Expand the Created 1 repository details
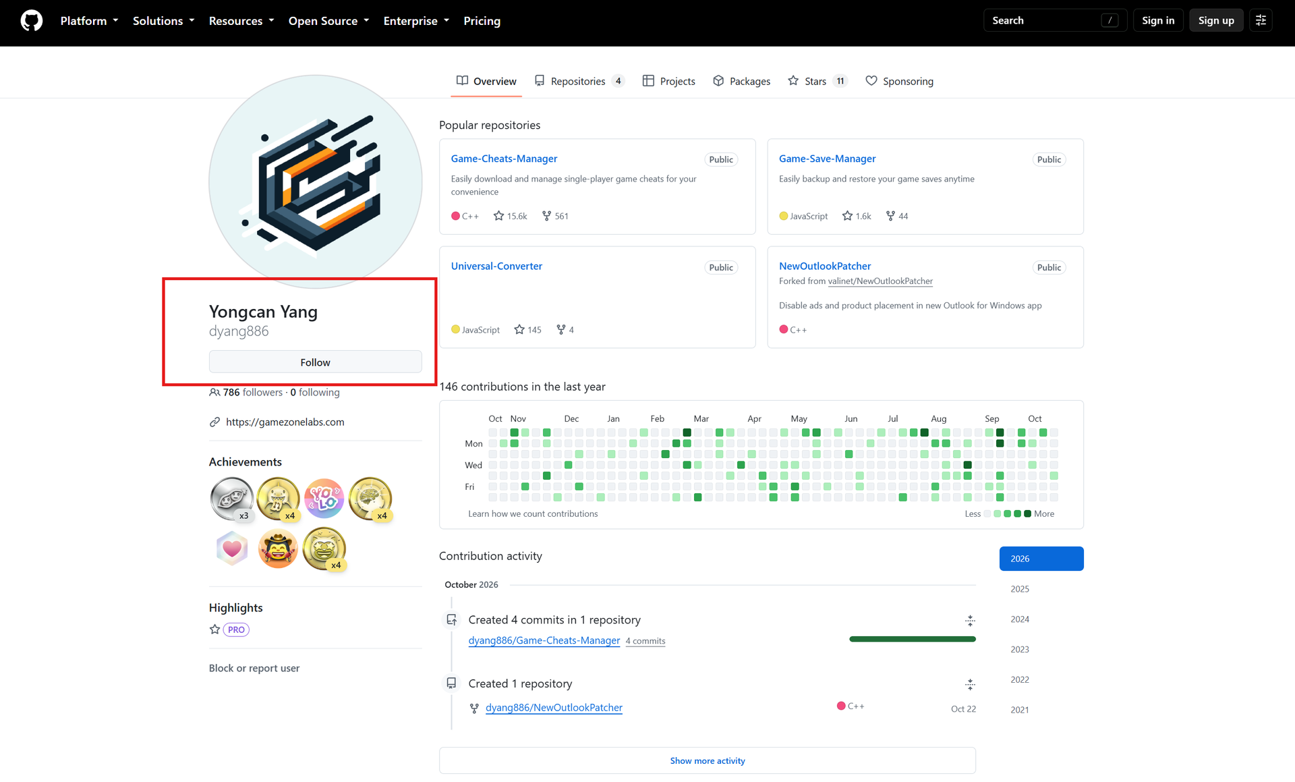This screenshot has height=782, width=1295. (970, 684)
